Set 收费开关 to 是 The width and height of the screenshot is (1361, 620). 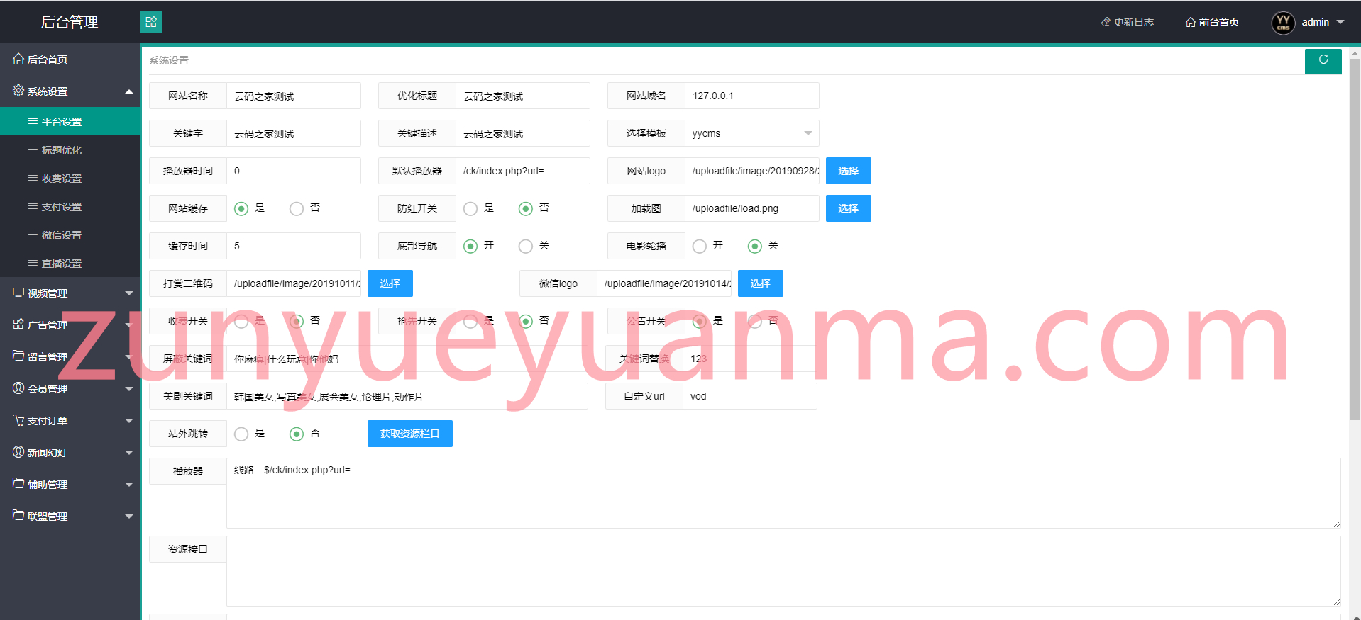[241, 321]
